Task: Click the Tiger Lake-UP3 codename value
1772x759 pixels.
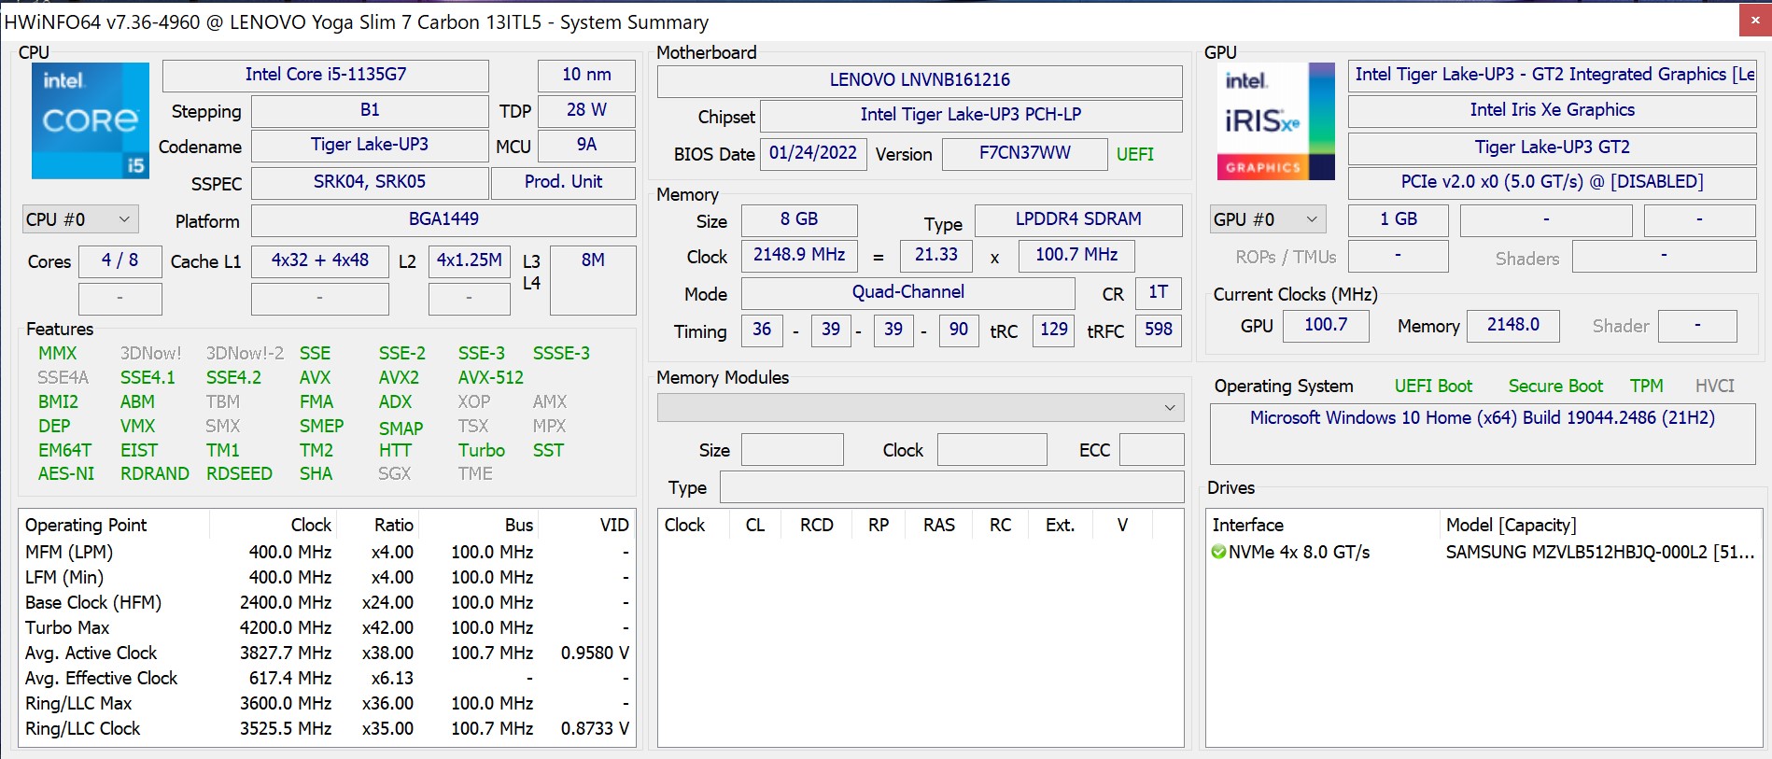Action: tap(370, 145)
